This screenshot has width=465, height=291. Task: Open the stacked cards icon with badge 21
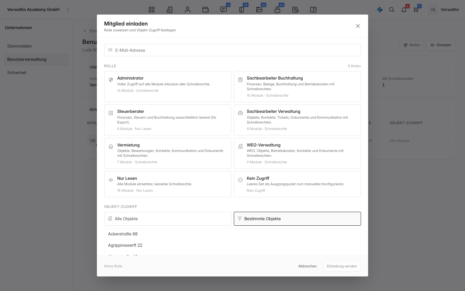(277, 10)
